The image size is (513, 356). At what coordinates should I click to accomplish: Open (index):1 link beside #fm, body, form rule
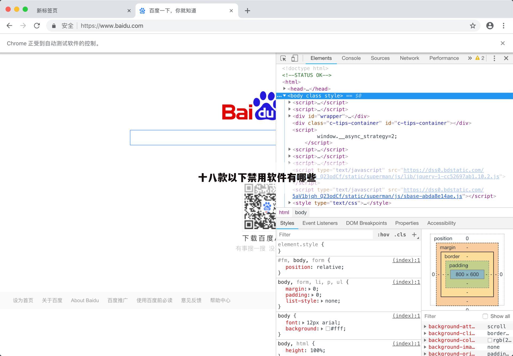[406, 260]
